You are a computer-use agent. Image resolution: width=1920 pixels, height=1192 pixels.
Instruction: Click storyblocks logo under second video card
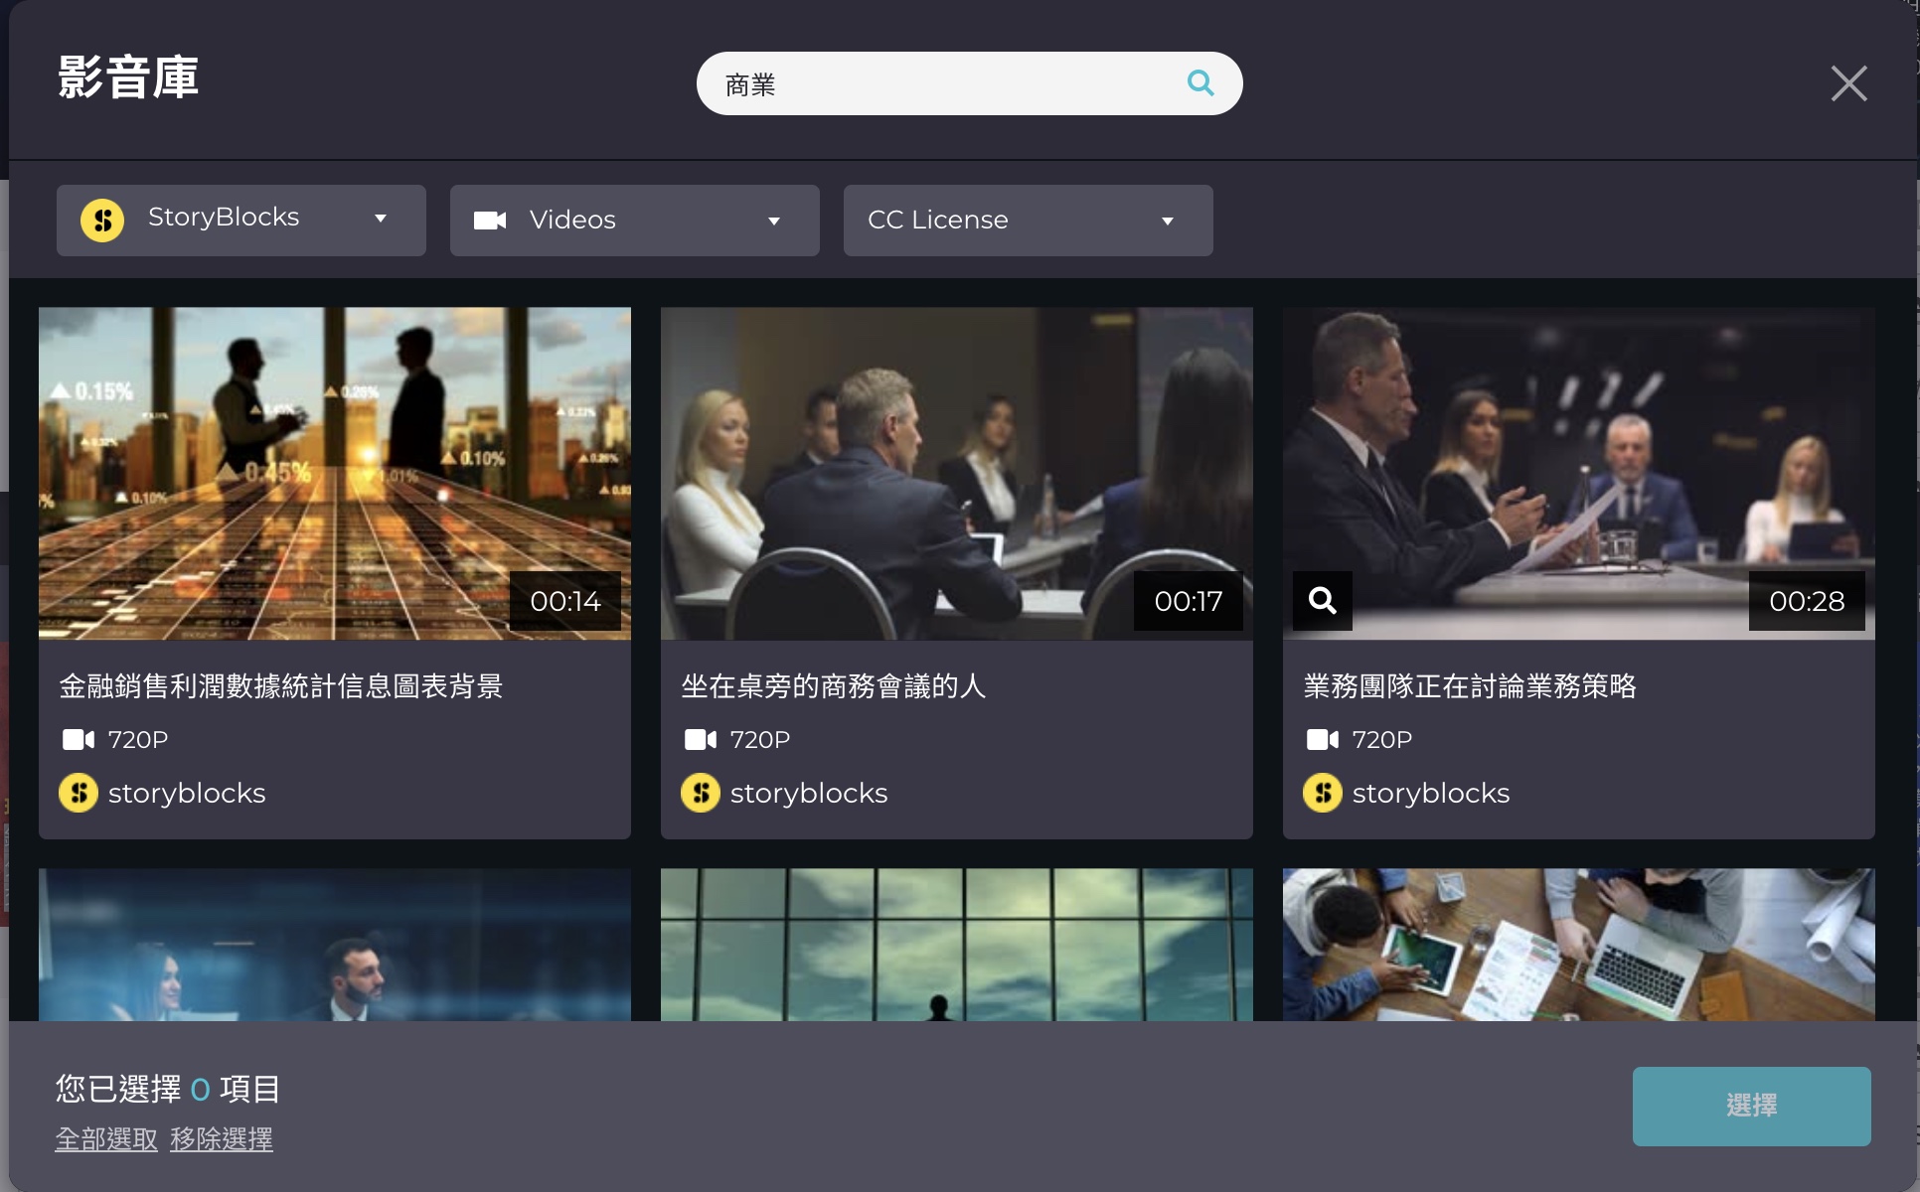701,793
